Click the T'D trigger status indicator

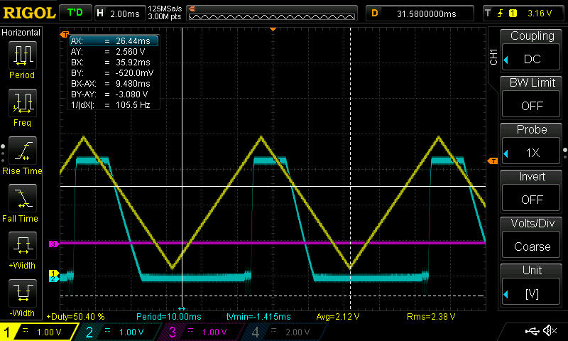pos(75,13)
